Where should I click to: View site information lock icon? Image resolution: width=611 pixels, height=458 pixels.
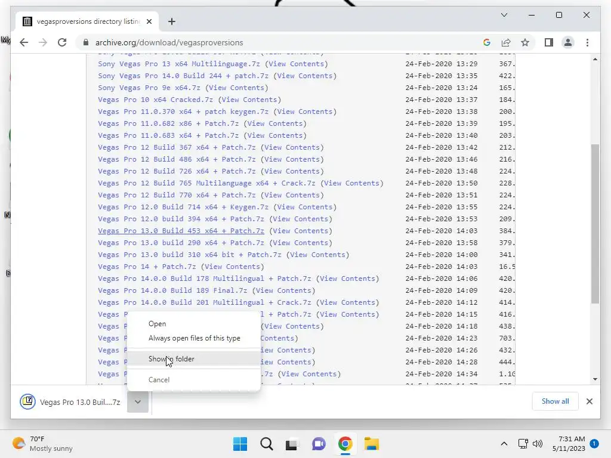pyautogui.click(x=86, y=42)
